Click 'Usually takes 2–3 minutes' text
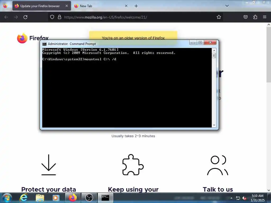This screenshot has height=203, width=271. pos(133,136)
